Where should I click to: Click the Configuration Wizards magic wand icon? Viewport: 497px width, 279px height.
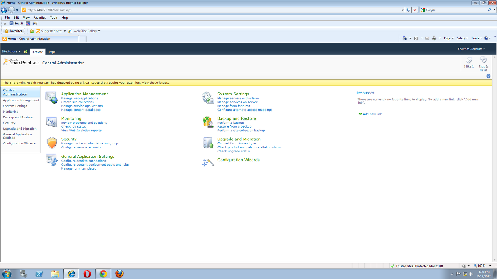tap(207, 162)
